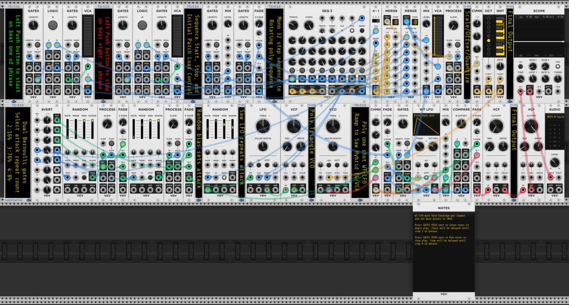Toggle the LFM button on VCO
The image size is (569, 305).
(329, 165)
